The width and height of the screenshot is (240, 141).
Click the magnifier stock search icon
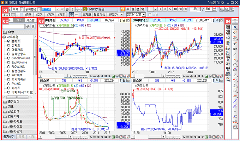tap(62, 9)
